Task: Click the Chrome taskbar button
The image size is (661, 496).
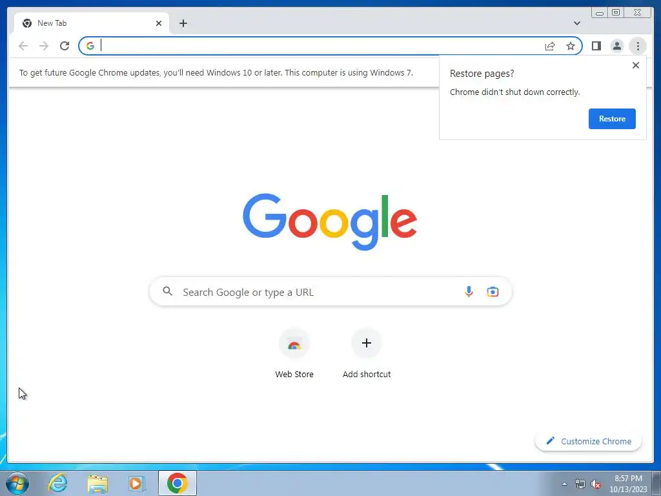Action: [177, 483]
